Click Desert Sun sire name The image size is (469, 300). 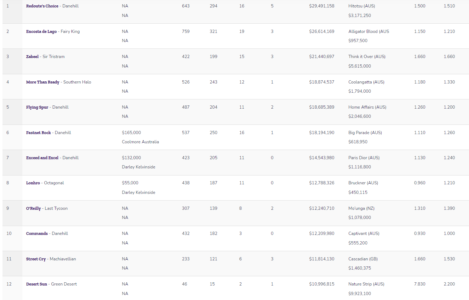(36, 284)
